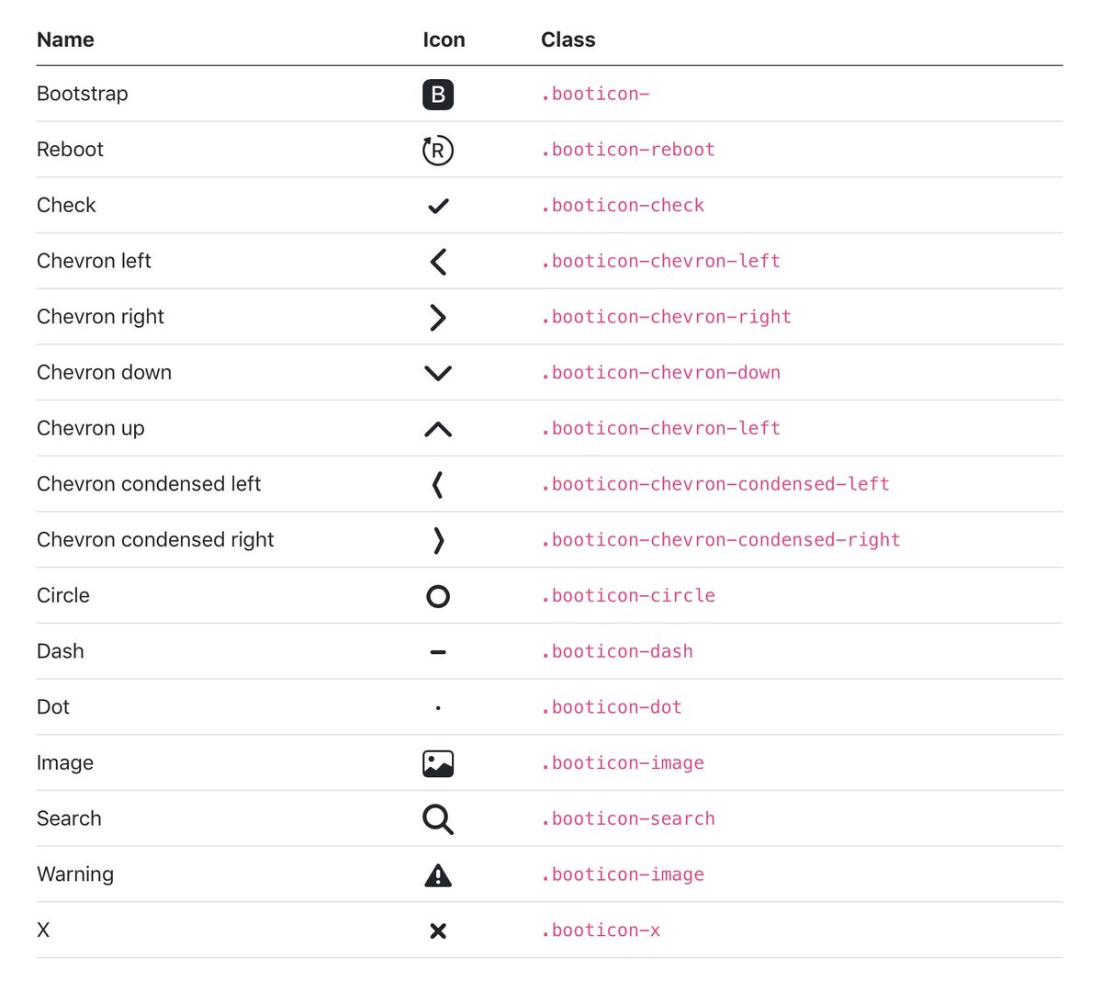Screen dimensions: 1102x992
Task: Click the Chevron condensed right icon
Action: point(438,540)
